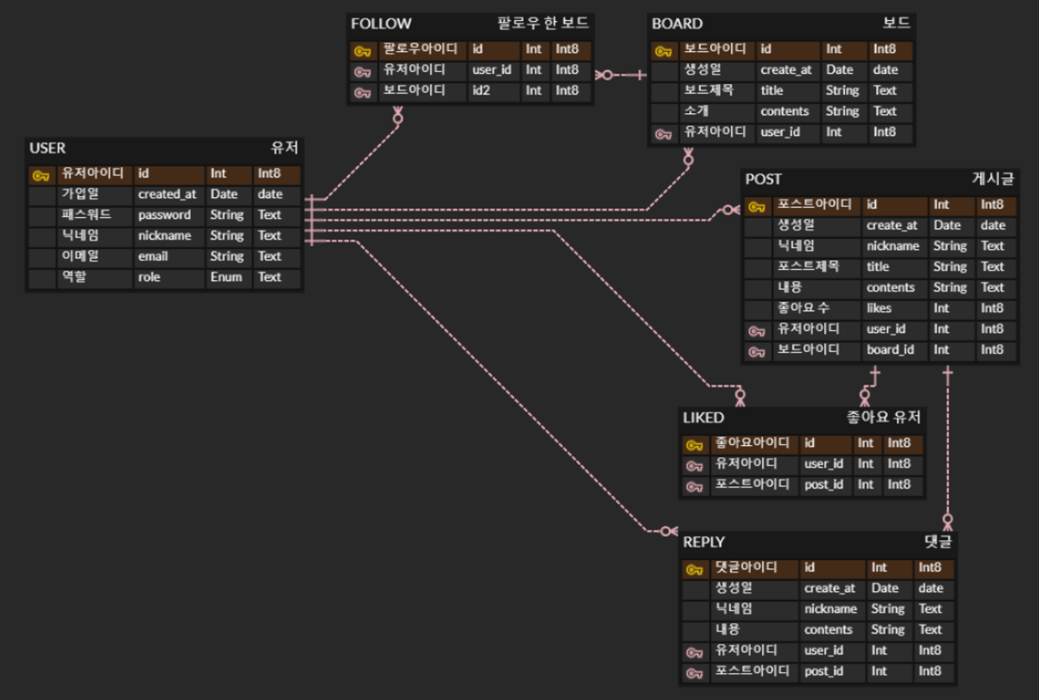Screen dimensions: 1039x700
Task: Click 좋아요 수 label in POST table
Action: (x=803, y=308)
